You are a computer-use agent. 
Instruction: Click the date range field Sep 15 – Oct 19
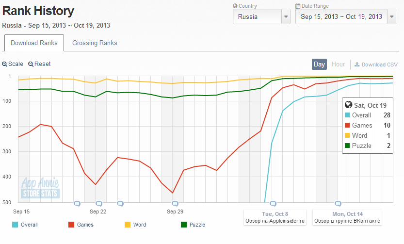[x=341, y=17]
